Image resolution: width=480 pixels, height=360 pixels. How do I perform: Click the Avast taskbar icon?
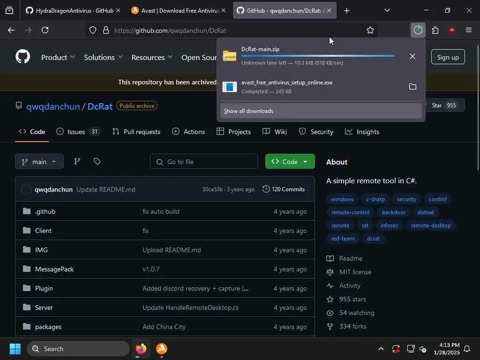[x=162, y=349]
